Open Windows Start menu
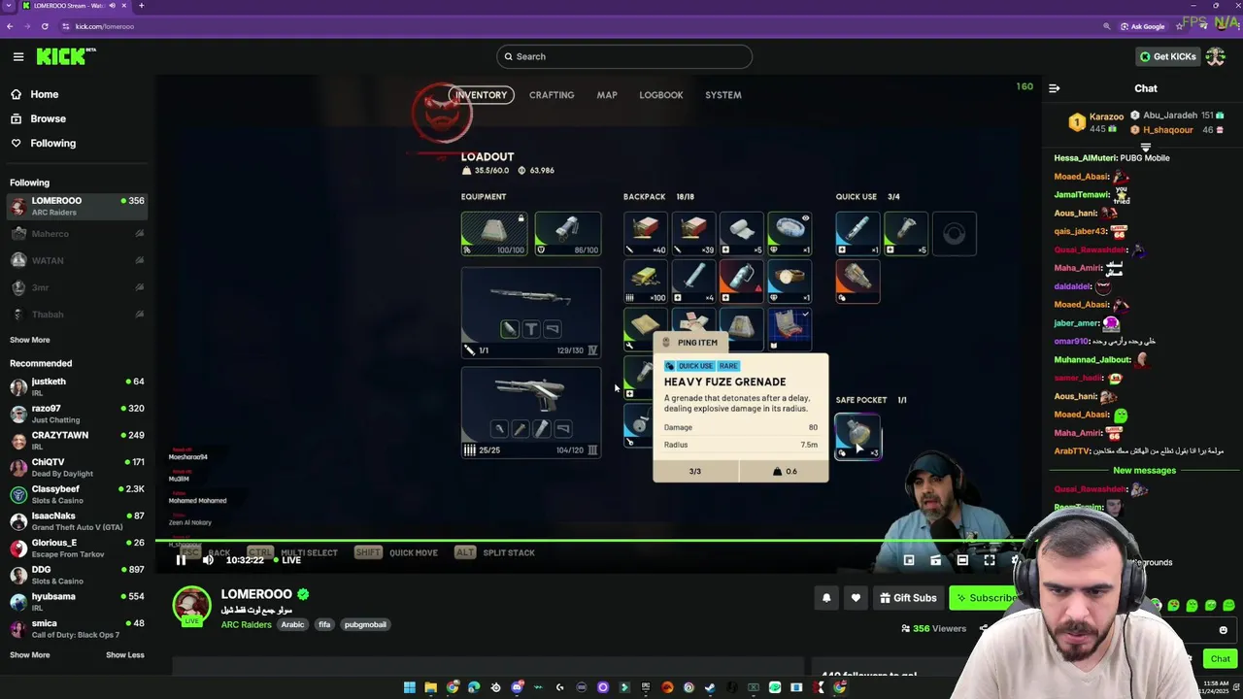1243x699 pixels. click(409, 687)
